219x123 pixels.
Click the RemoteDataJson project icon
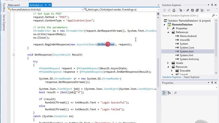tap(169, 25)
